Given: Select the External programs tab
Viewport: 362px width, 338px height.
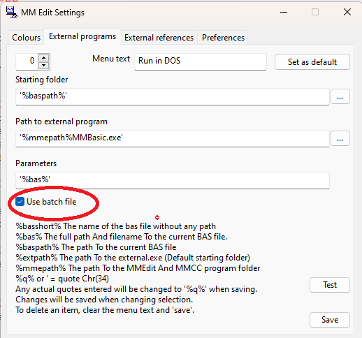Looking at the screenshot, I should pos(82,36).
